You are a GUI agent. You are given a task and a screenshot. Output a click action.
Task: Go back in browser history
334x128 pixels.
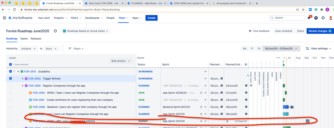coord(3,10)
